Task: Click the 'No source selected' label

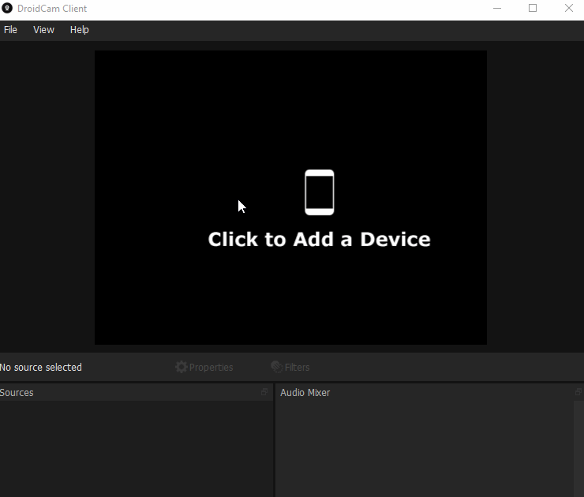Action: coord(41,368)
